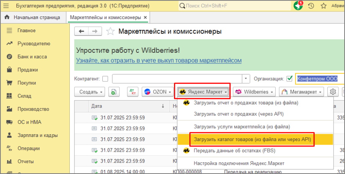Open the Wildberries dropdown menu
The height and width of the screenshot is (174, 345).
(x=254, y=92)
